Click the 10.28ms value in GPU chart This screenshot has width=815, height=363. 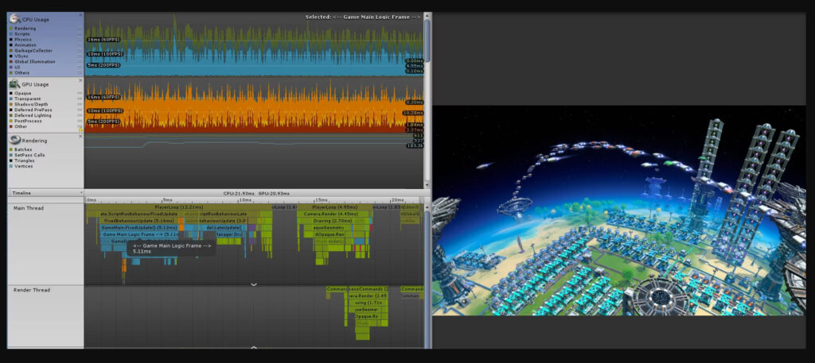[413, 113]
